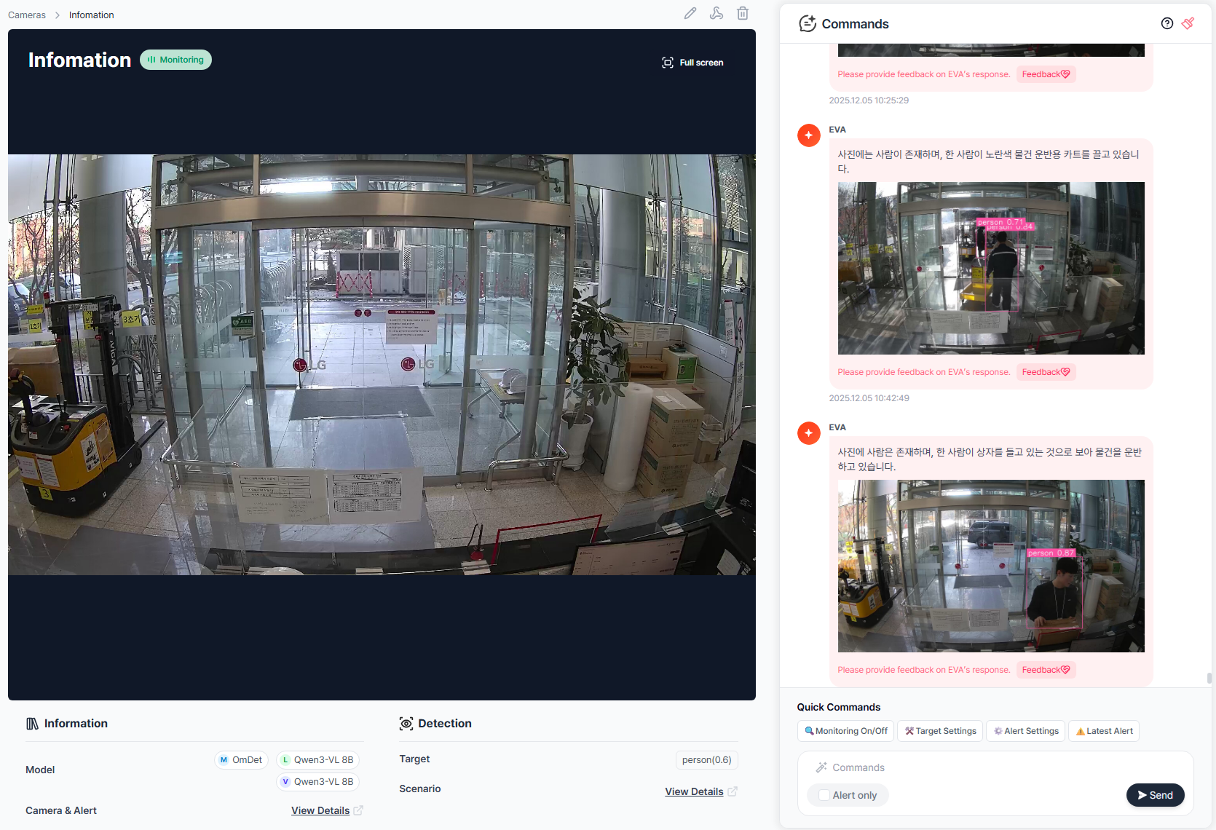Click the clear chat broom icon
Image resolution: width=1216 pixels, height=830 pixels.
tap(1188, 23)
